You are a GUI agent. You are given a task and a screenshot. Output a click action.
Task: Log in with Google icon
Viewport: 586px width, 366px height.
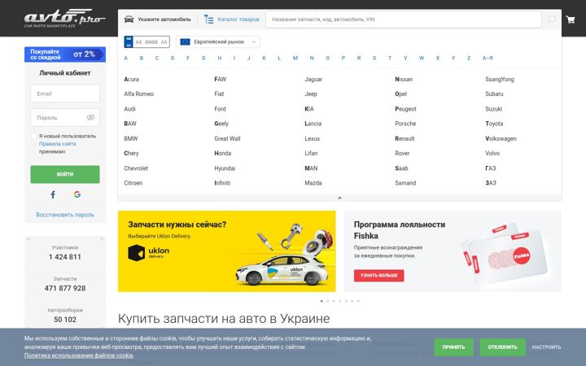(77, 194)
